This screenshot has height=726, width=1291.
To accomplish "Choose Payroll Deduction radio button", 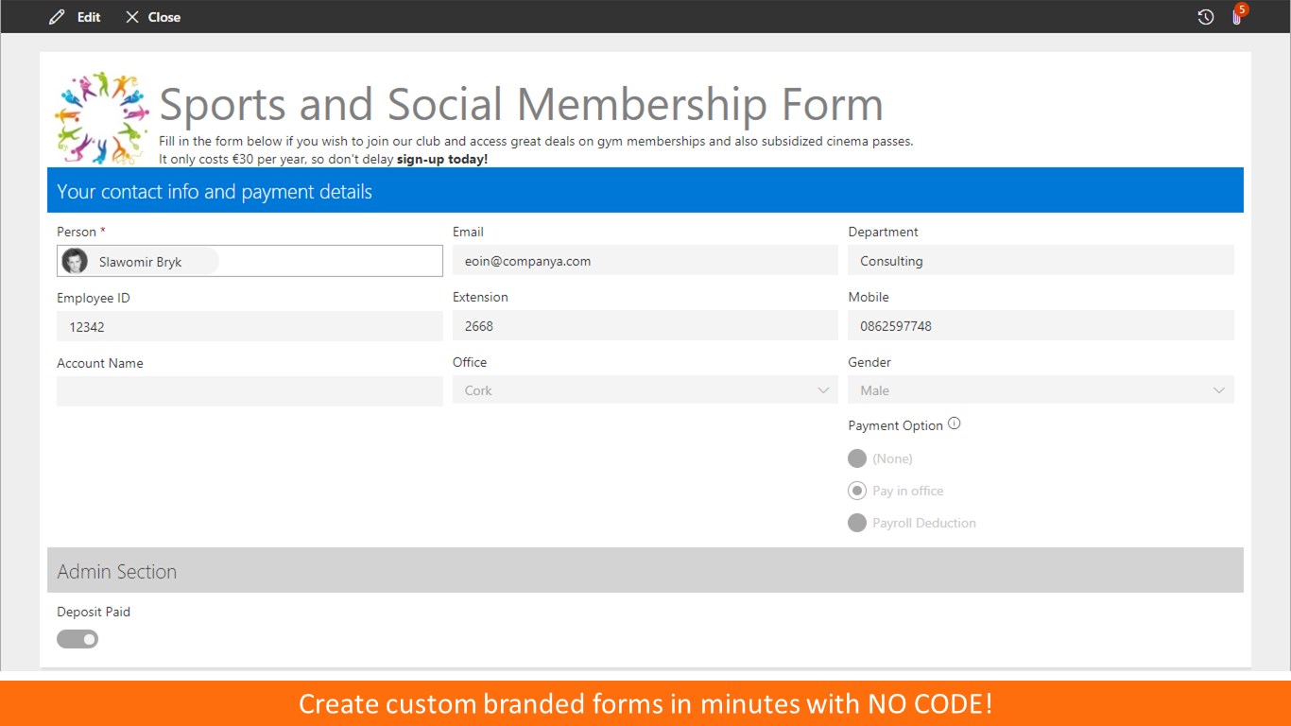I will pos(857,523).
